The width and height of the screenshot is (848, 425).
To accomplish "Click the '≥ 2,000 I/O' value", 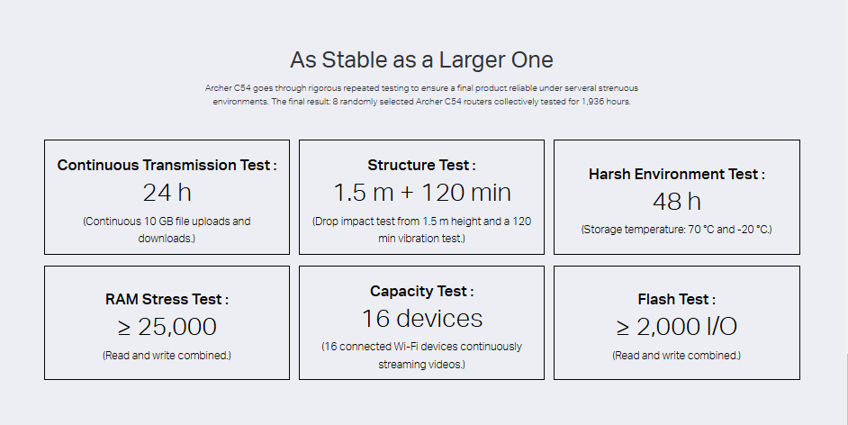I will pos(676,327).
